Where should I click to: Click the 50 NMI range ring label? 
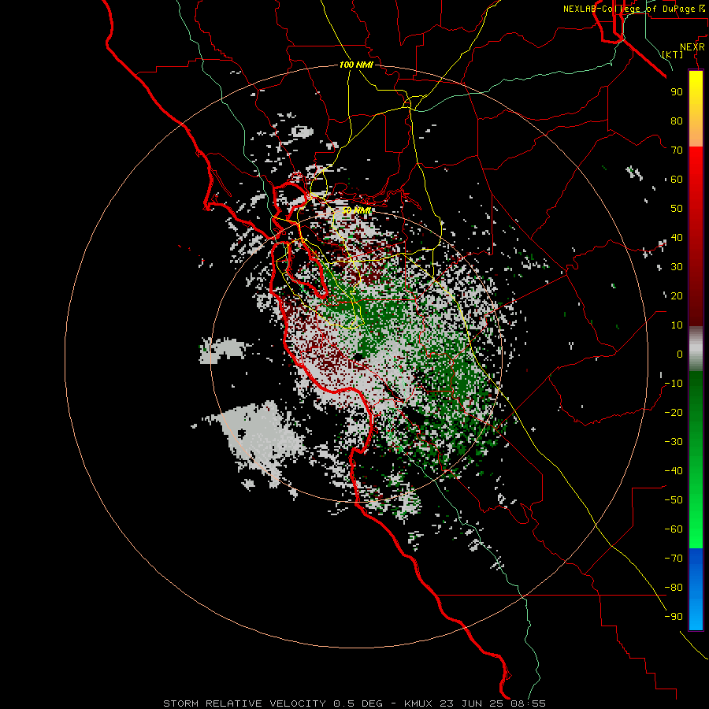click(x=356, y=210)
